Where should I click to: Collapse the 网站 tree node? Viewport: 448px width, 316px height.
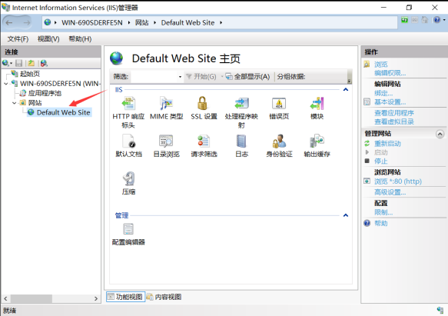[x=15, y=103]
